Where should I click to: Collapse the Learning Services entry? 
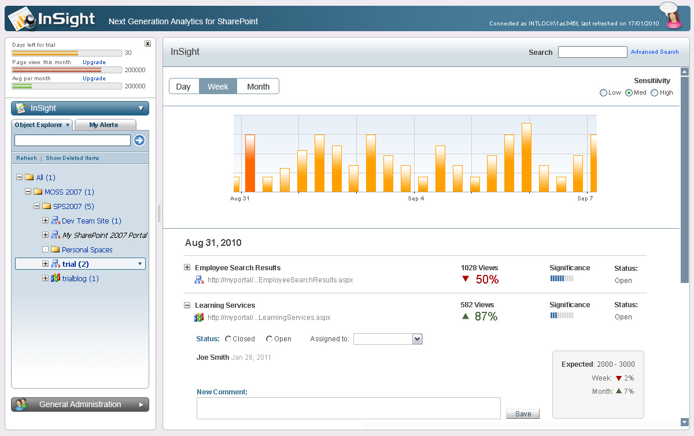(187, 305)
